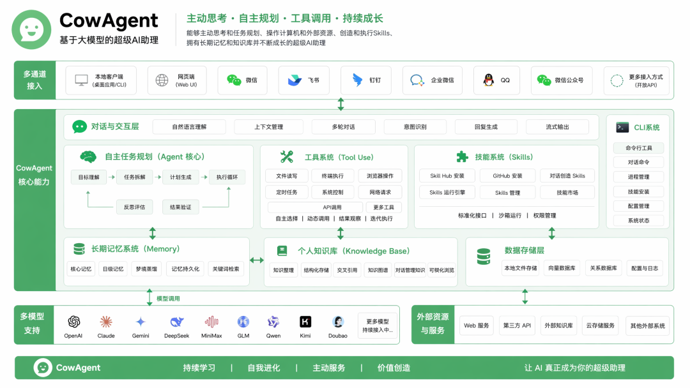This screenshot has width=690, height=388.
Task: Click the 反思评估 box
Action: [x=134, y=207]
